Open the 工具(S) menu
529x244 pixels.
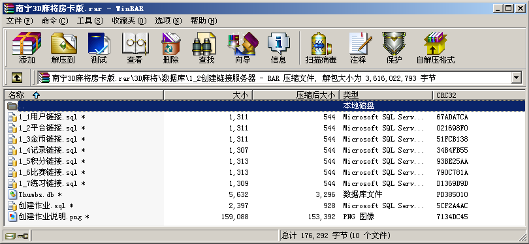(90, 21)
